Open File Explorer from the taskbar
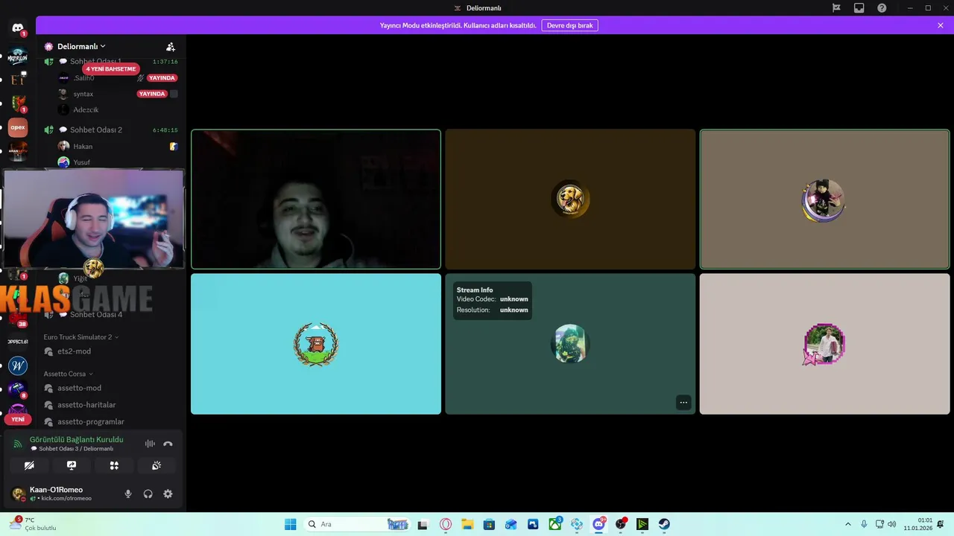Image resolution: width=954 pixels, height=536 pixels. [x=467, y=524]
